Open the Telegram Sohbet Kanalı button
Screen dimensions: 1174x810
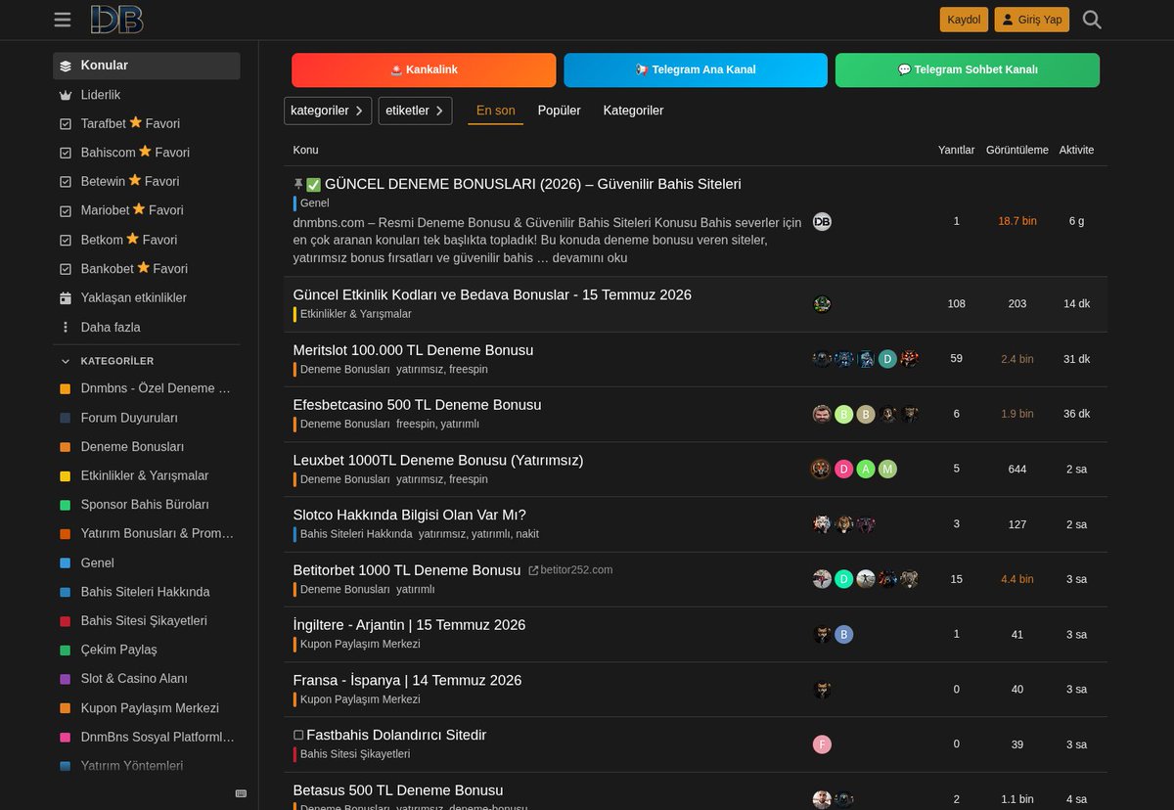pos(968,69)
